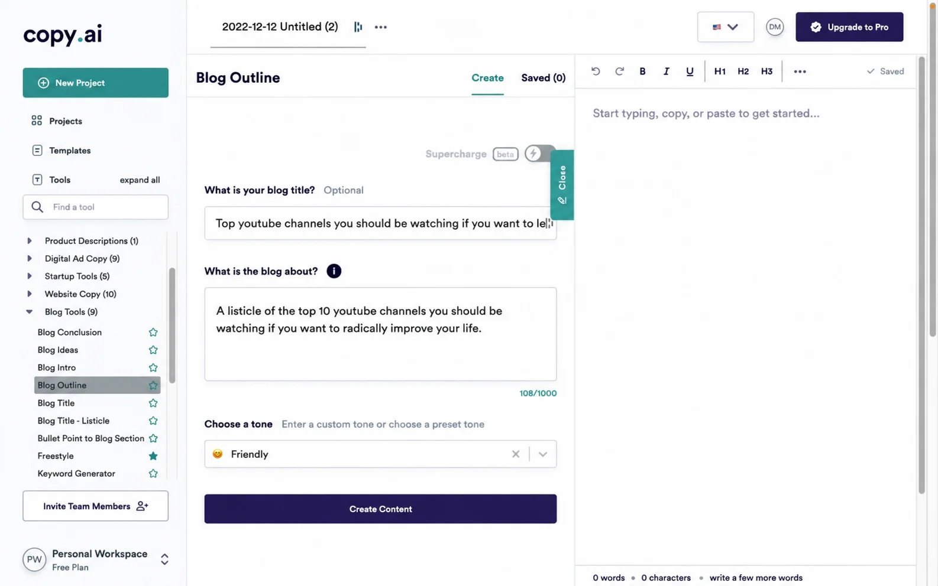Unfavorite the Freestyle tool
The height and width of the screenshot is (586, 938).
153,456
